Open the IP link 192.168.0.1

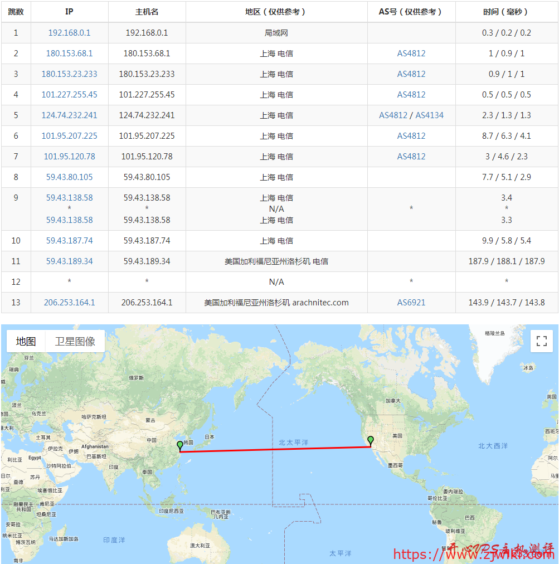(69, 33)
